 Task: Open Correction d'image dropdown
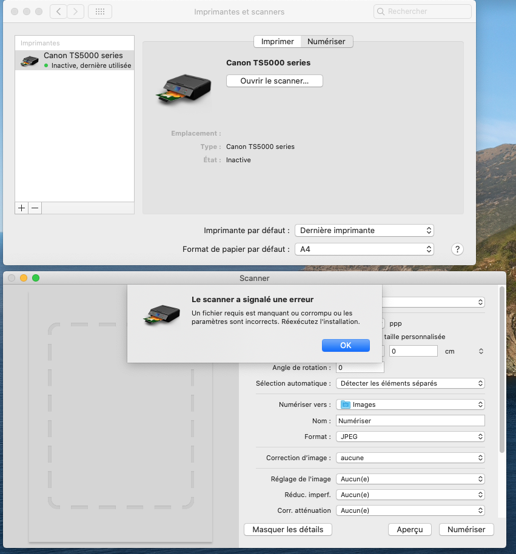410,458
